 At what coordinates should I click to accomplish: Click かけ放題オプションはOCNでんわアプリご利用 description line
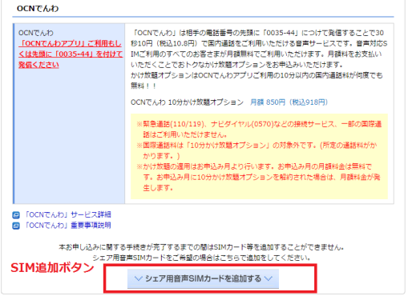coord(257,81)
